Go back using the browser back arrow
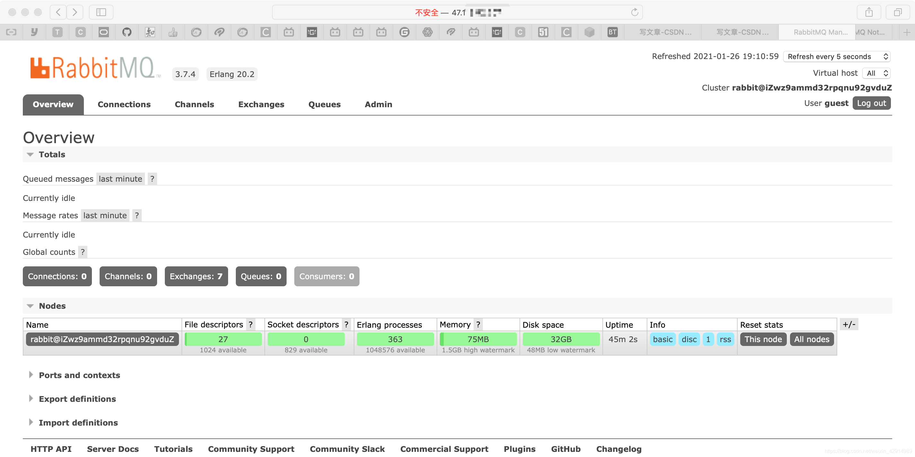Viewport: 915px width, 457px height. 58,13
